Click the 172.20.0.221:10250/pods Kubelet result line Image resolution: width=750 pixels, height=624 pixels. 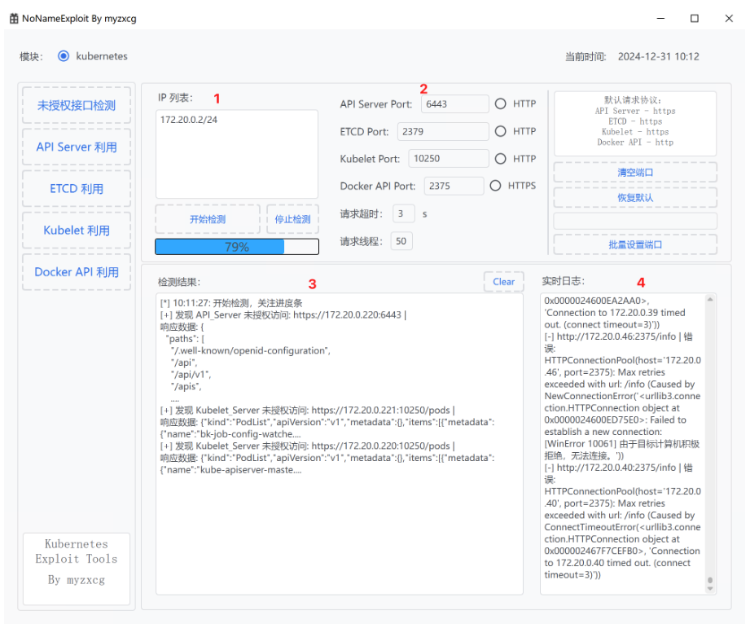click(308, 410)
